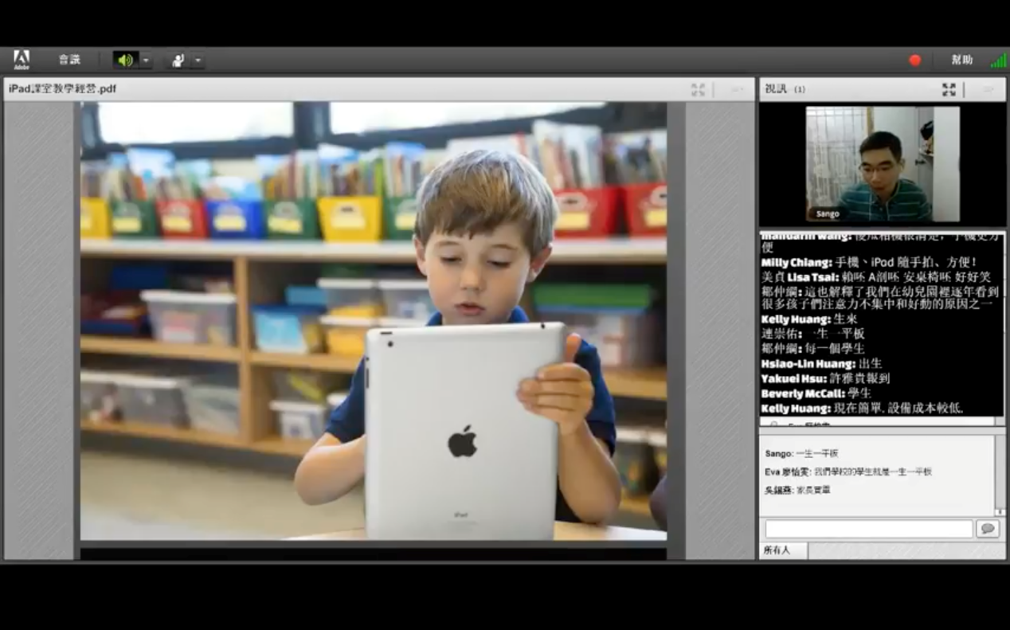Image resolution: width=1010 pixels, height=630 pixels.
Task: Mute the speaker audio button
Action: tap(125, 60)
